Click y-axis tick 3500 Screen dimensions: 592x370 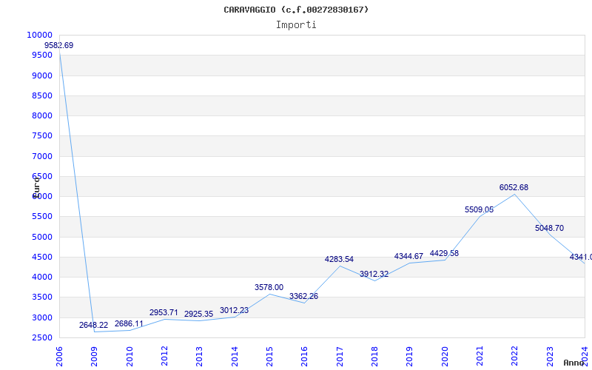[42, 297]
